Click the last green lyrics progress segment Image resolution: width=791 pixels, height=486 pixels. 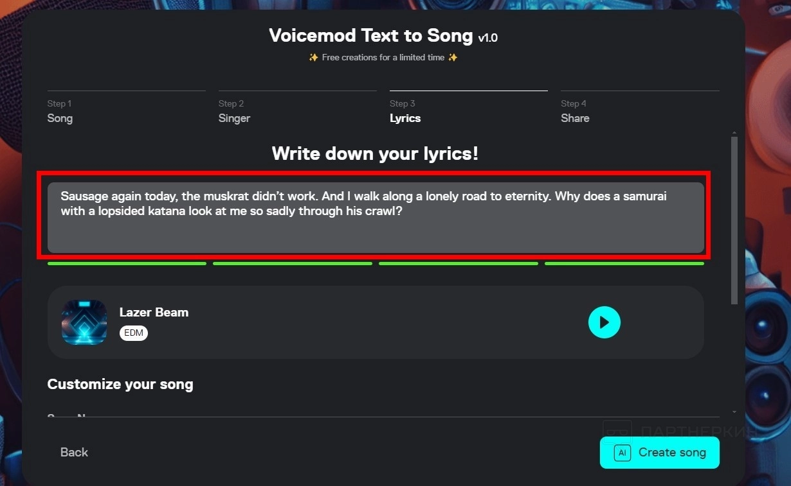[x=624, y=263]
